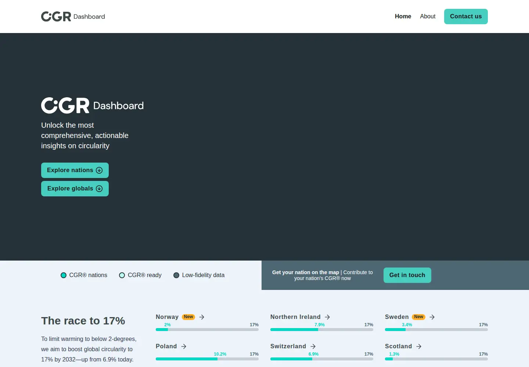The image size is (529, 367).
Task: Click the CGR Dashboard logo in header
Action: (x=73, y=17)
